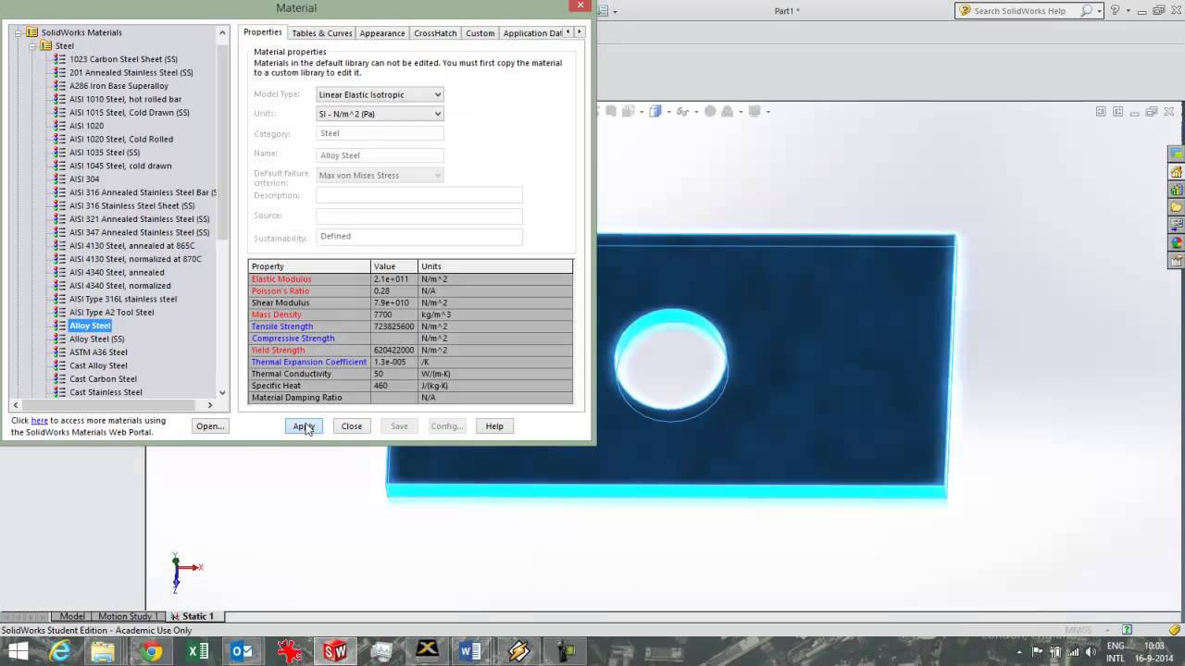Open Word from taskbar
This screenshot has width=1185, height=666.
469,651
